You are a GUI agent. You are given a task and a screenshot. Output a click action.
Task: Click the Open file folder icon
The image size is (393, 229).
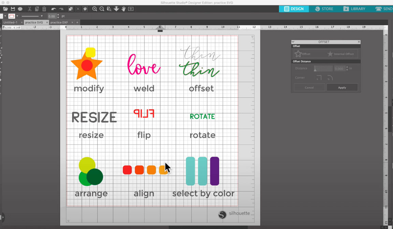point(5,9)
